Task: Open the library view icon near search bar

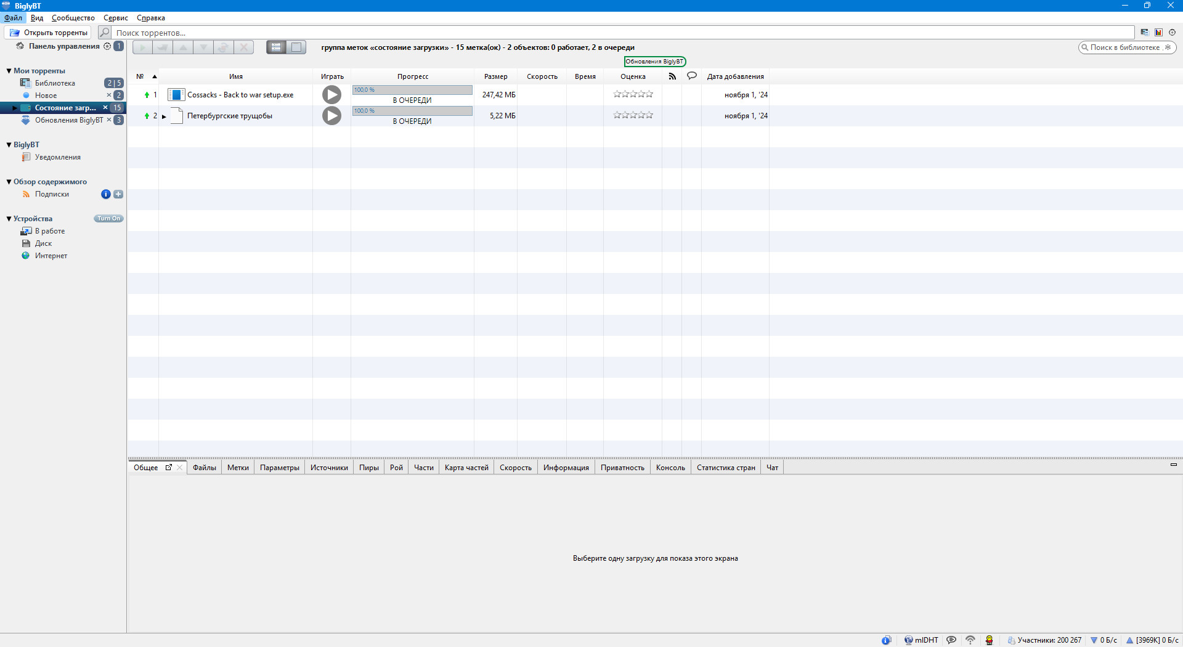Action: pos(1144,33)
